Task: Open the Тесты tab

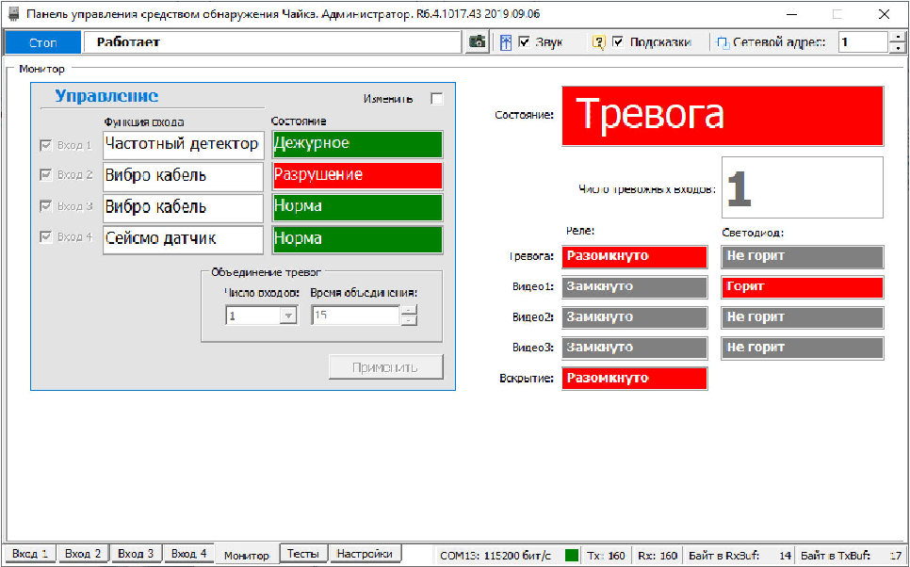Action: click(x=303, y=554)
